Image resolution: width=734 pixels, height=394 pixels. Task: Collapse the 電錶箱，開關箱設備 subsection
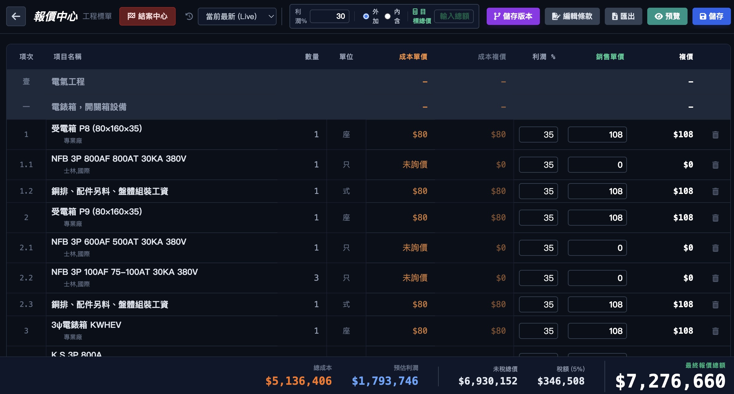click(89, 107)
